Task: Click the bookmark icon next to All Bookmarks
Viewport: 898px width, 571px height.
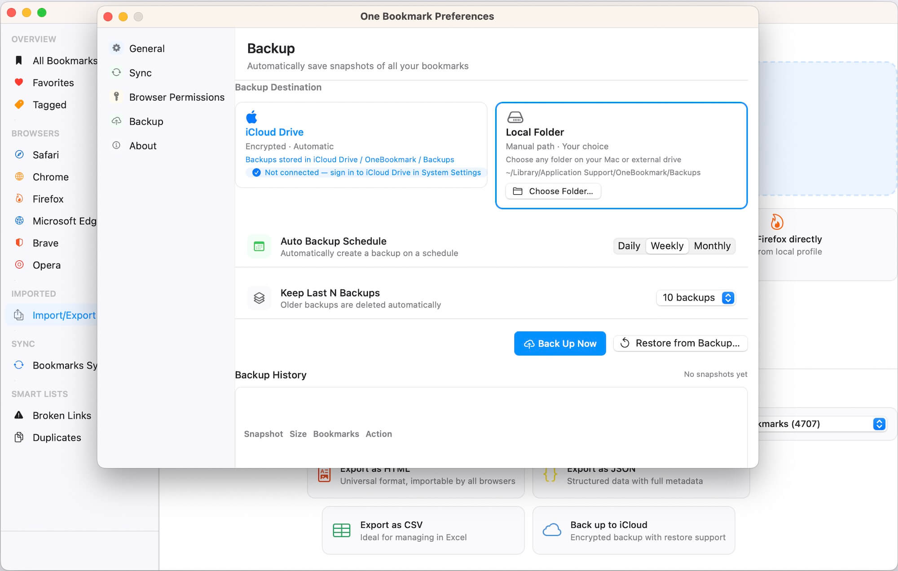Action: [19, 60]
